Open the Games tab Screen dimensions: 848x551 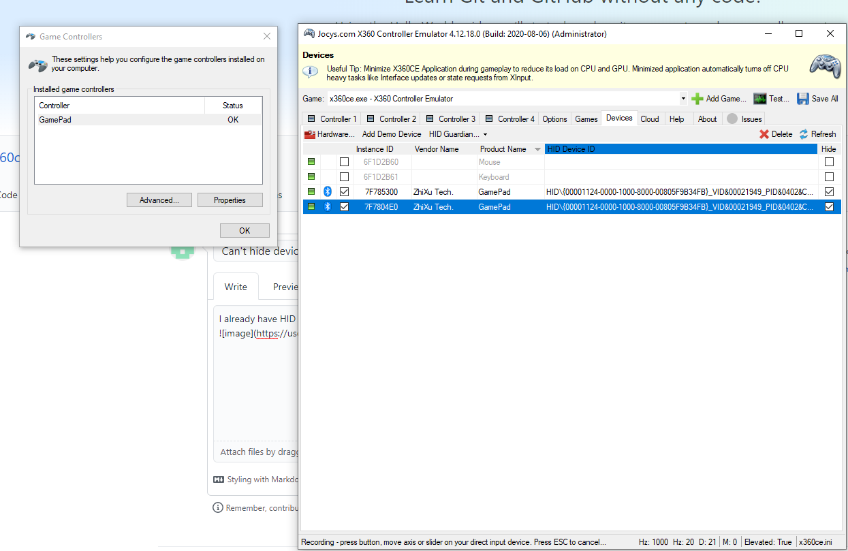(x=586, y=119)
